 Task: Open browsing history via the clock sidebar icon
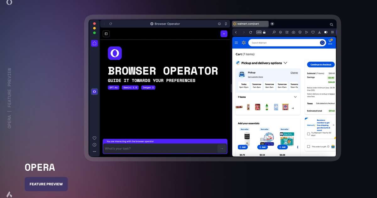[94, 145]
